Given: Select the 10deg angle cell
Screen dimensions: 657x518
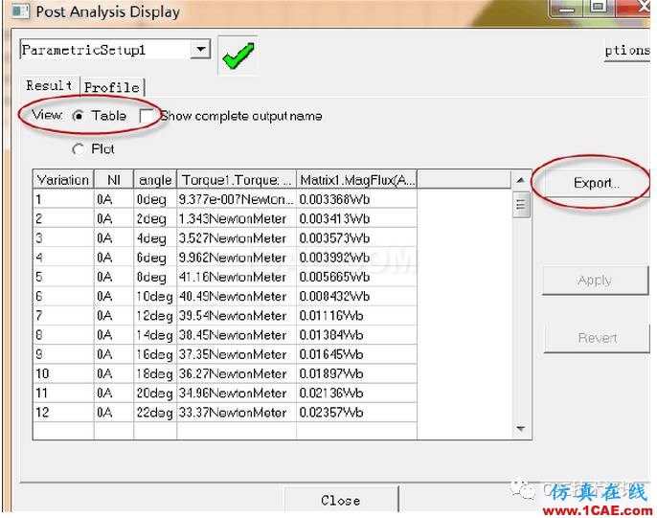Looking at the screenshot, I should pos(155,296).
